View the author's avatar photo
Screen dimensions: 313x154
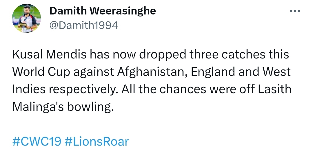(x=26, y=18)
